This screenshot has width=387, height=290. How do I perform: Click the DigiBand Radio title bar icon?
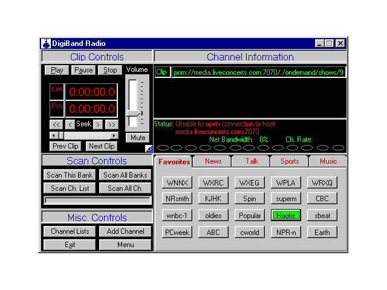[x=46, y=43]
